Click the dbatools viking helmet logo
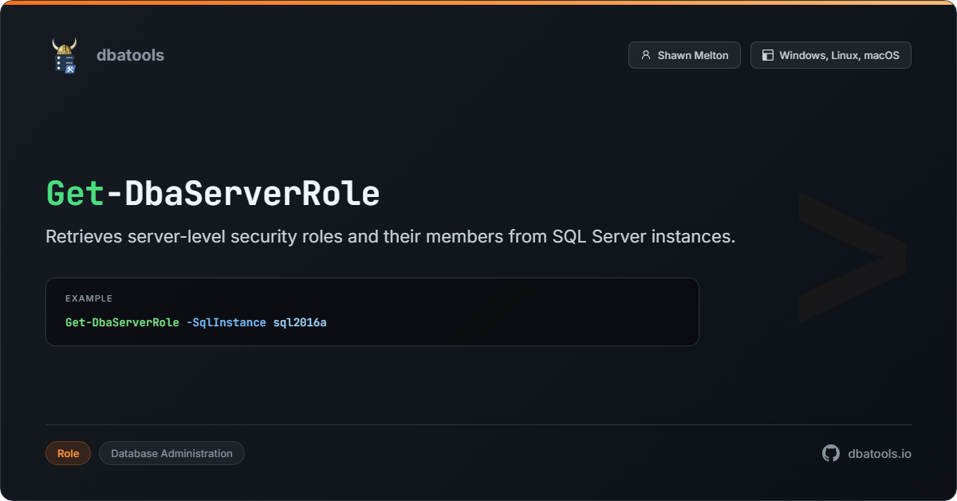This screenshot has height=501, width=957. pos(65,55)
